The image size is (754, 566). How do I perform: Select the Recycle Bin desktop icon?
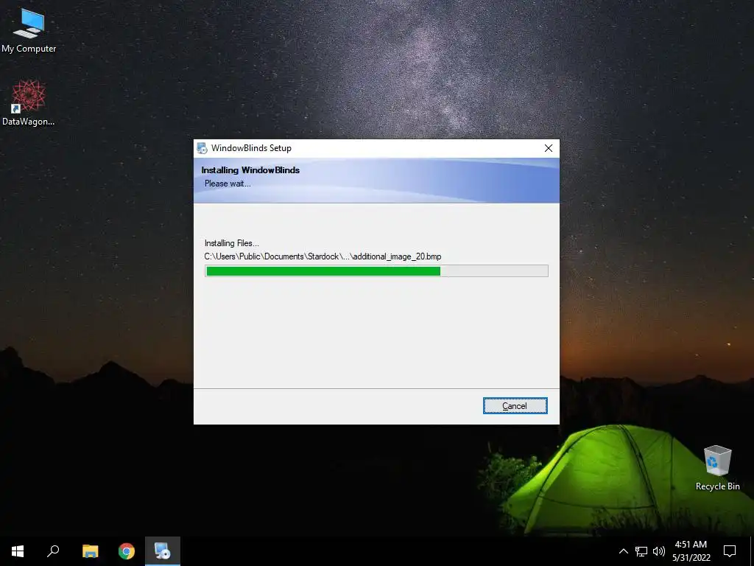(717, 468)
